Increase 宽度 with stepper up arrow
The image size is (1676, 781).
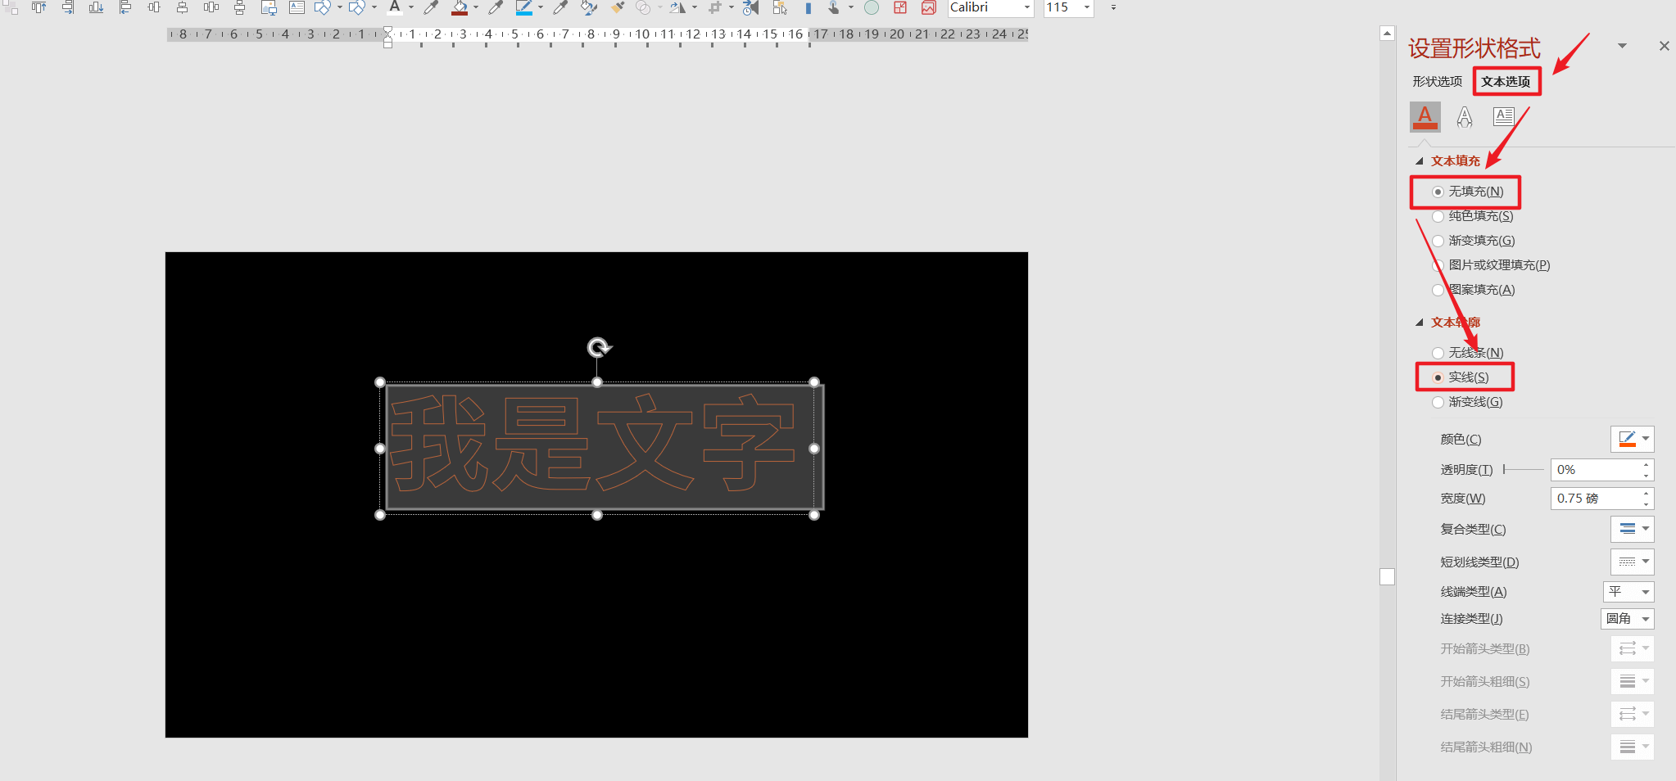pos(1647,494)
